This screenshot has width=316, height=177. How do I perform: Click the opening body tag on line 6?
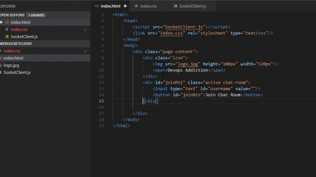tap(130, 46)
